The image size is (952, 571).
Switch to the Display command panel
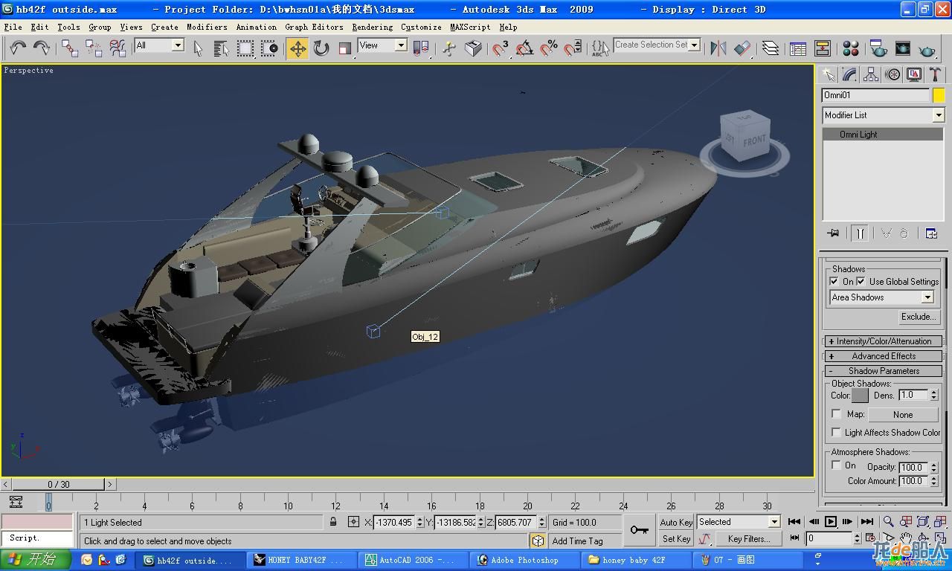point(914,74)
